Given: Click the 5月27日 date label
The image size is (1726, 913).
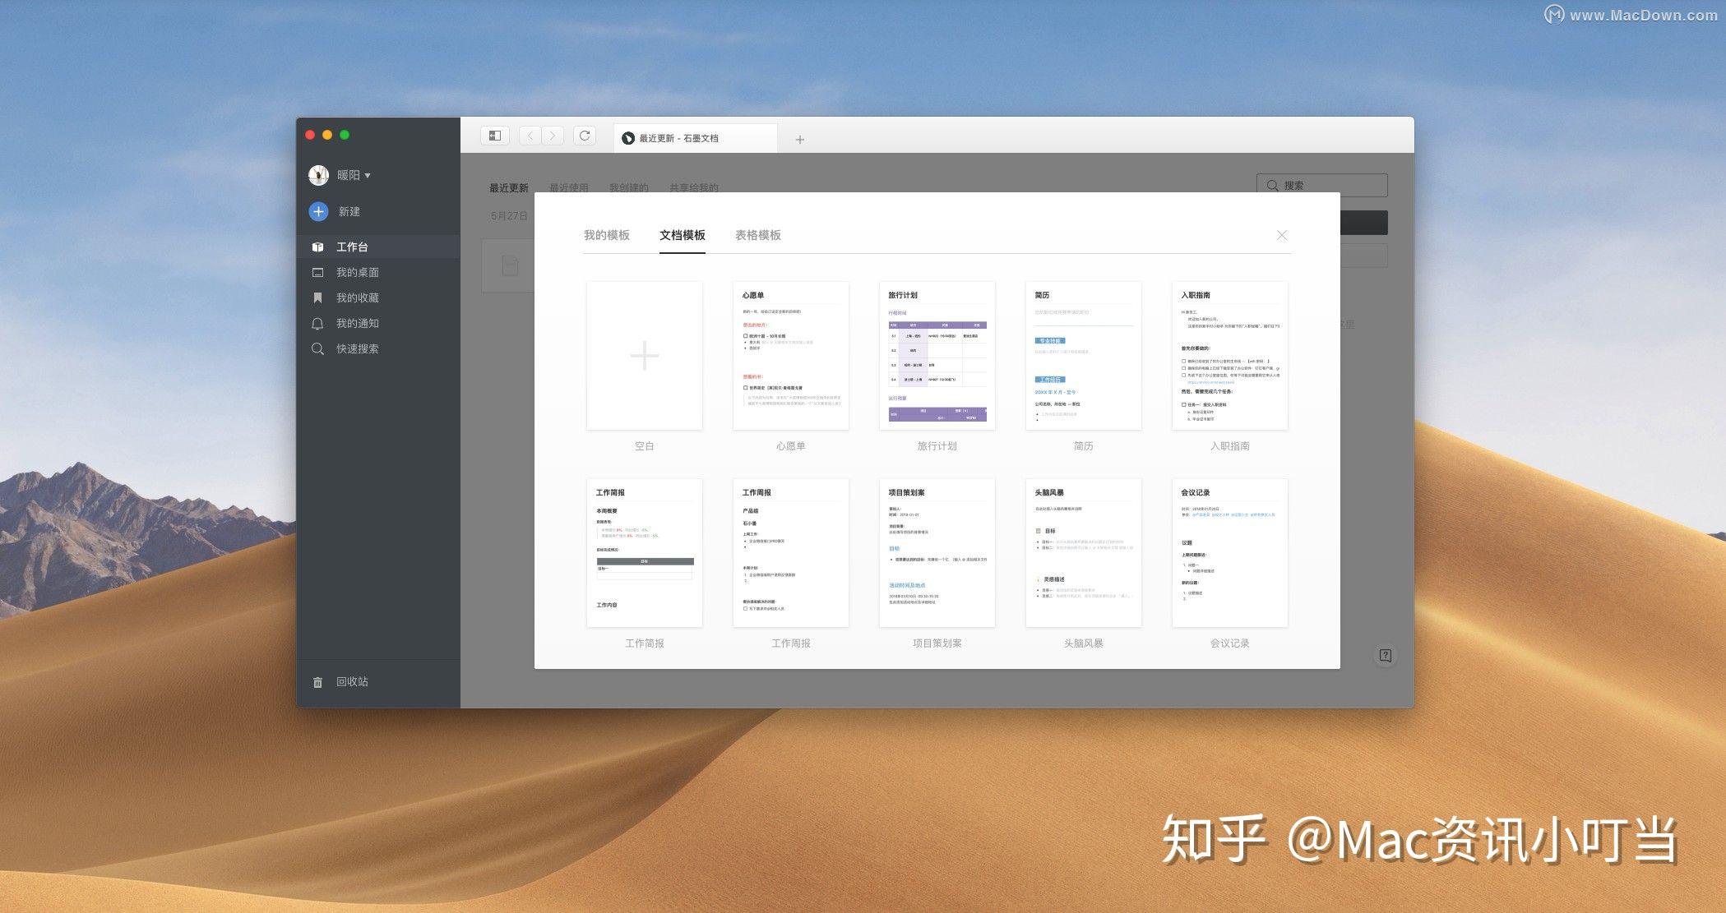Looking at the screenshot, I should click(x=509, y=216).
